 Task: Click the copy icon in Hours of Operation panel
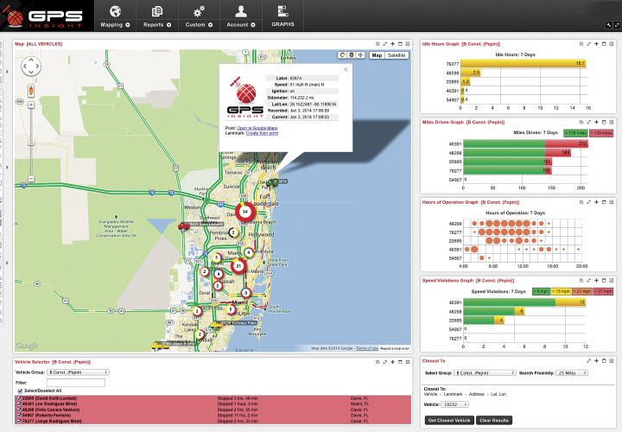tap(581, 202)
